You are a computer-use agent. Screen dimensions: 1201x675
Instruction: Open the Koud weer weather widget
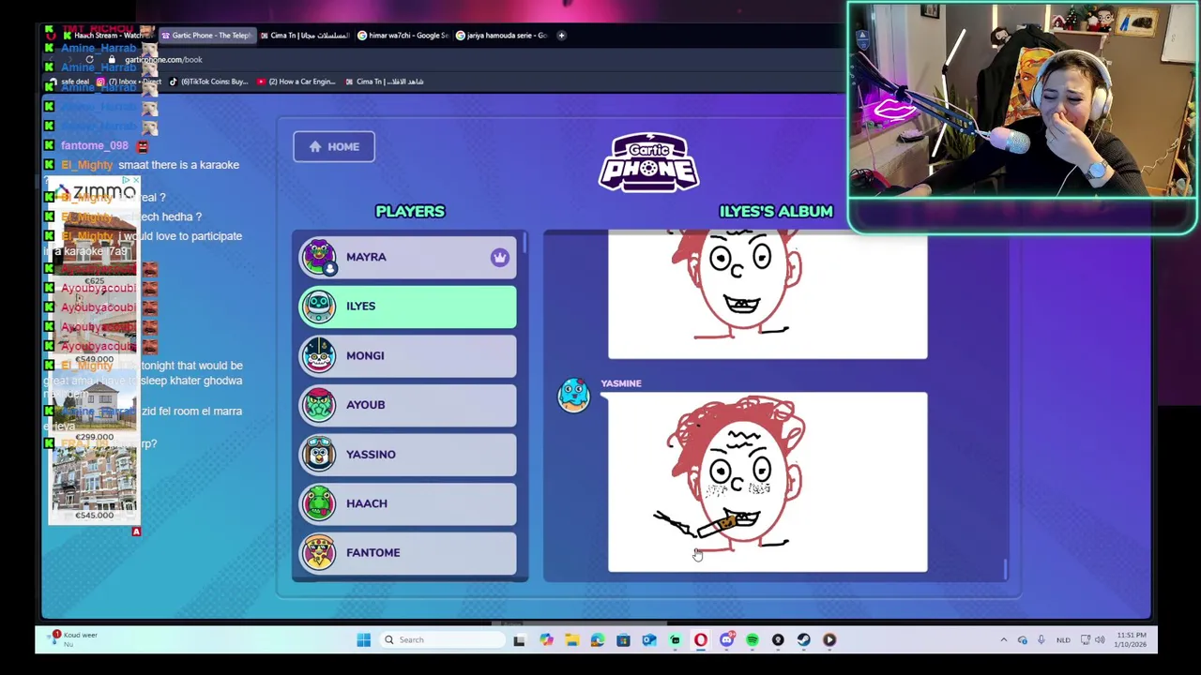[73, 639]
